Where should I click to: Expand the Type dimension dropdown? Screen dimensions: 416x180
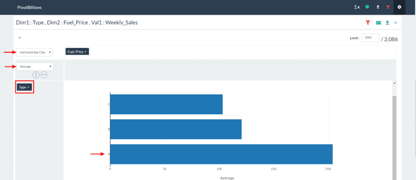click(x=24, y=87)
